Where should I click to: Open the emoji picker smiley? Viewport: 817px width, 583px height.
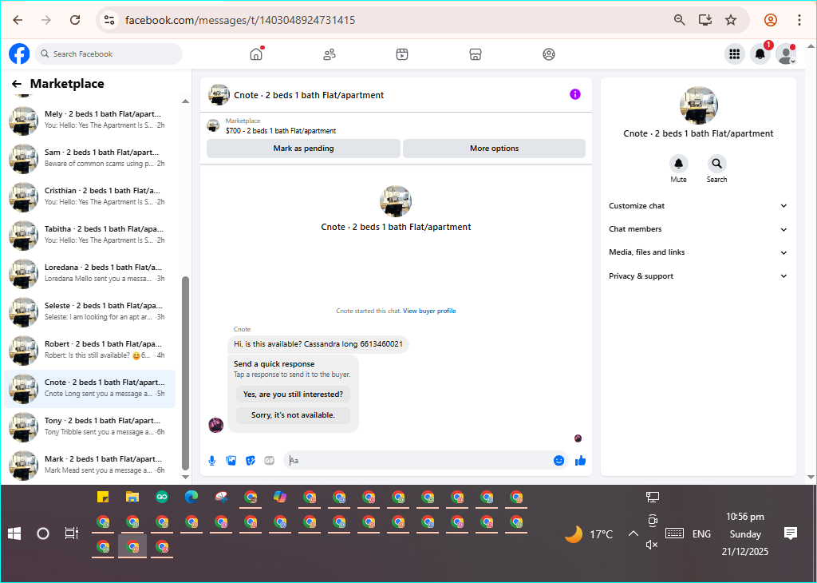point(558,461)
